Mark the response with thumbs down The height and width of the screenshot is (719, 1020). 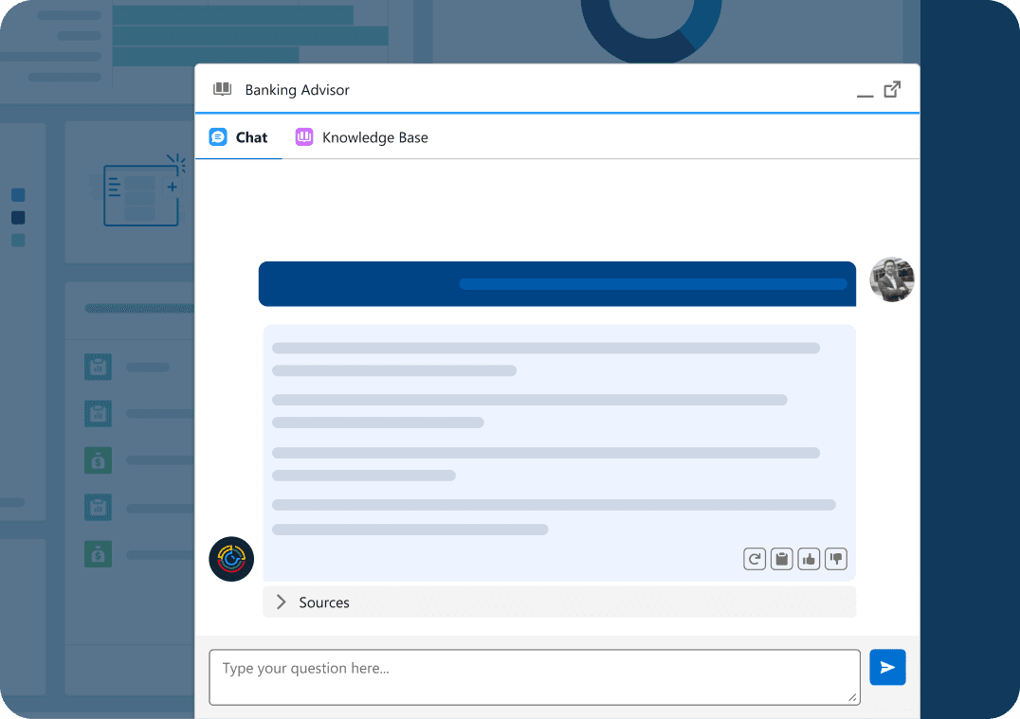click(835, 559)
